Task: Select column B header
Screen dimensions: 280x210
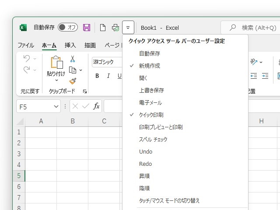Action: coord(73,121)
